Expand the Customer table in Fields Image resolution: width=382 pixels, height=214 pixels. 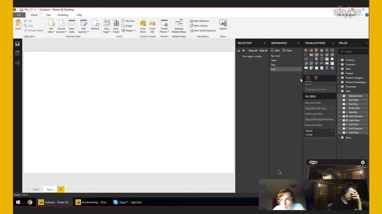[x=339, y=64]
